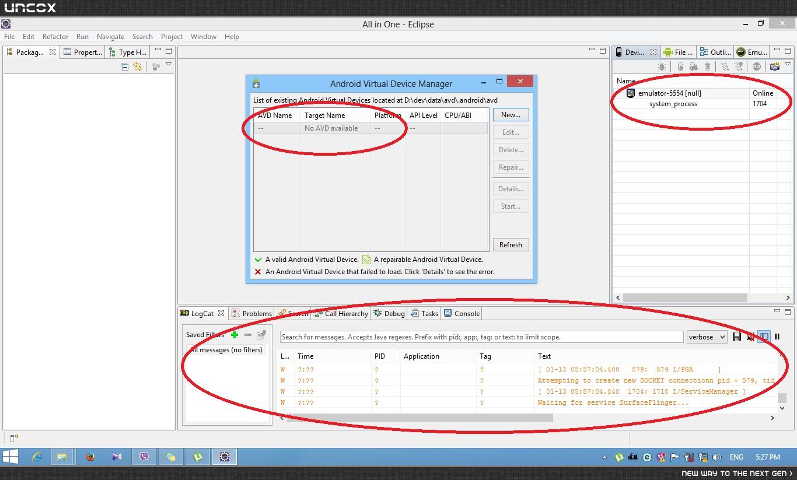Screen dimensions: 797x480
Task: Click the Cause GC trash icon
Action: pos(708,67)
